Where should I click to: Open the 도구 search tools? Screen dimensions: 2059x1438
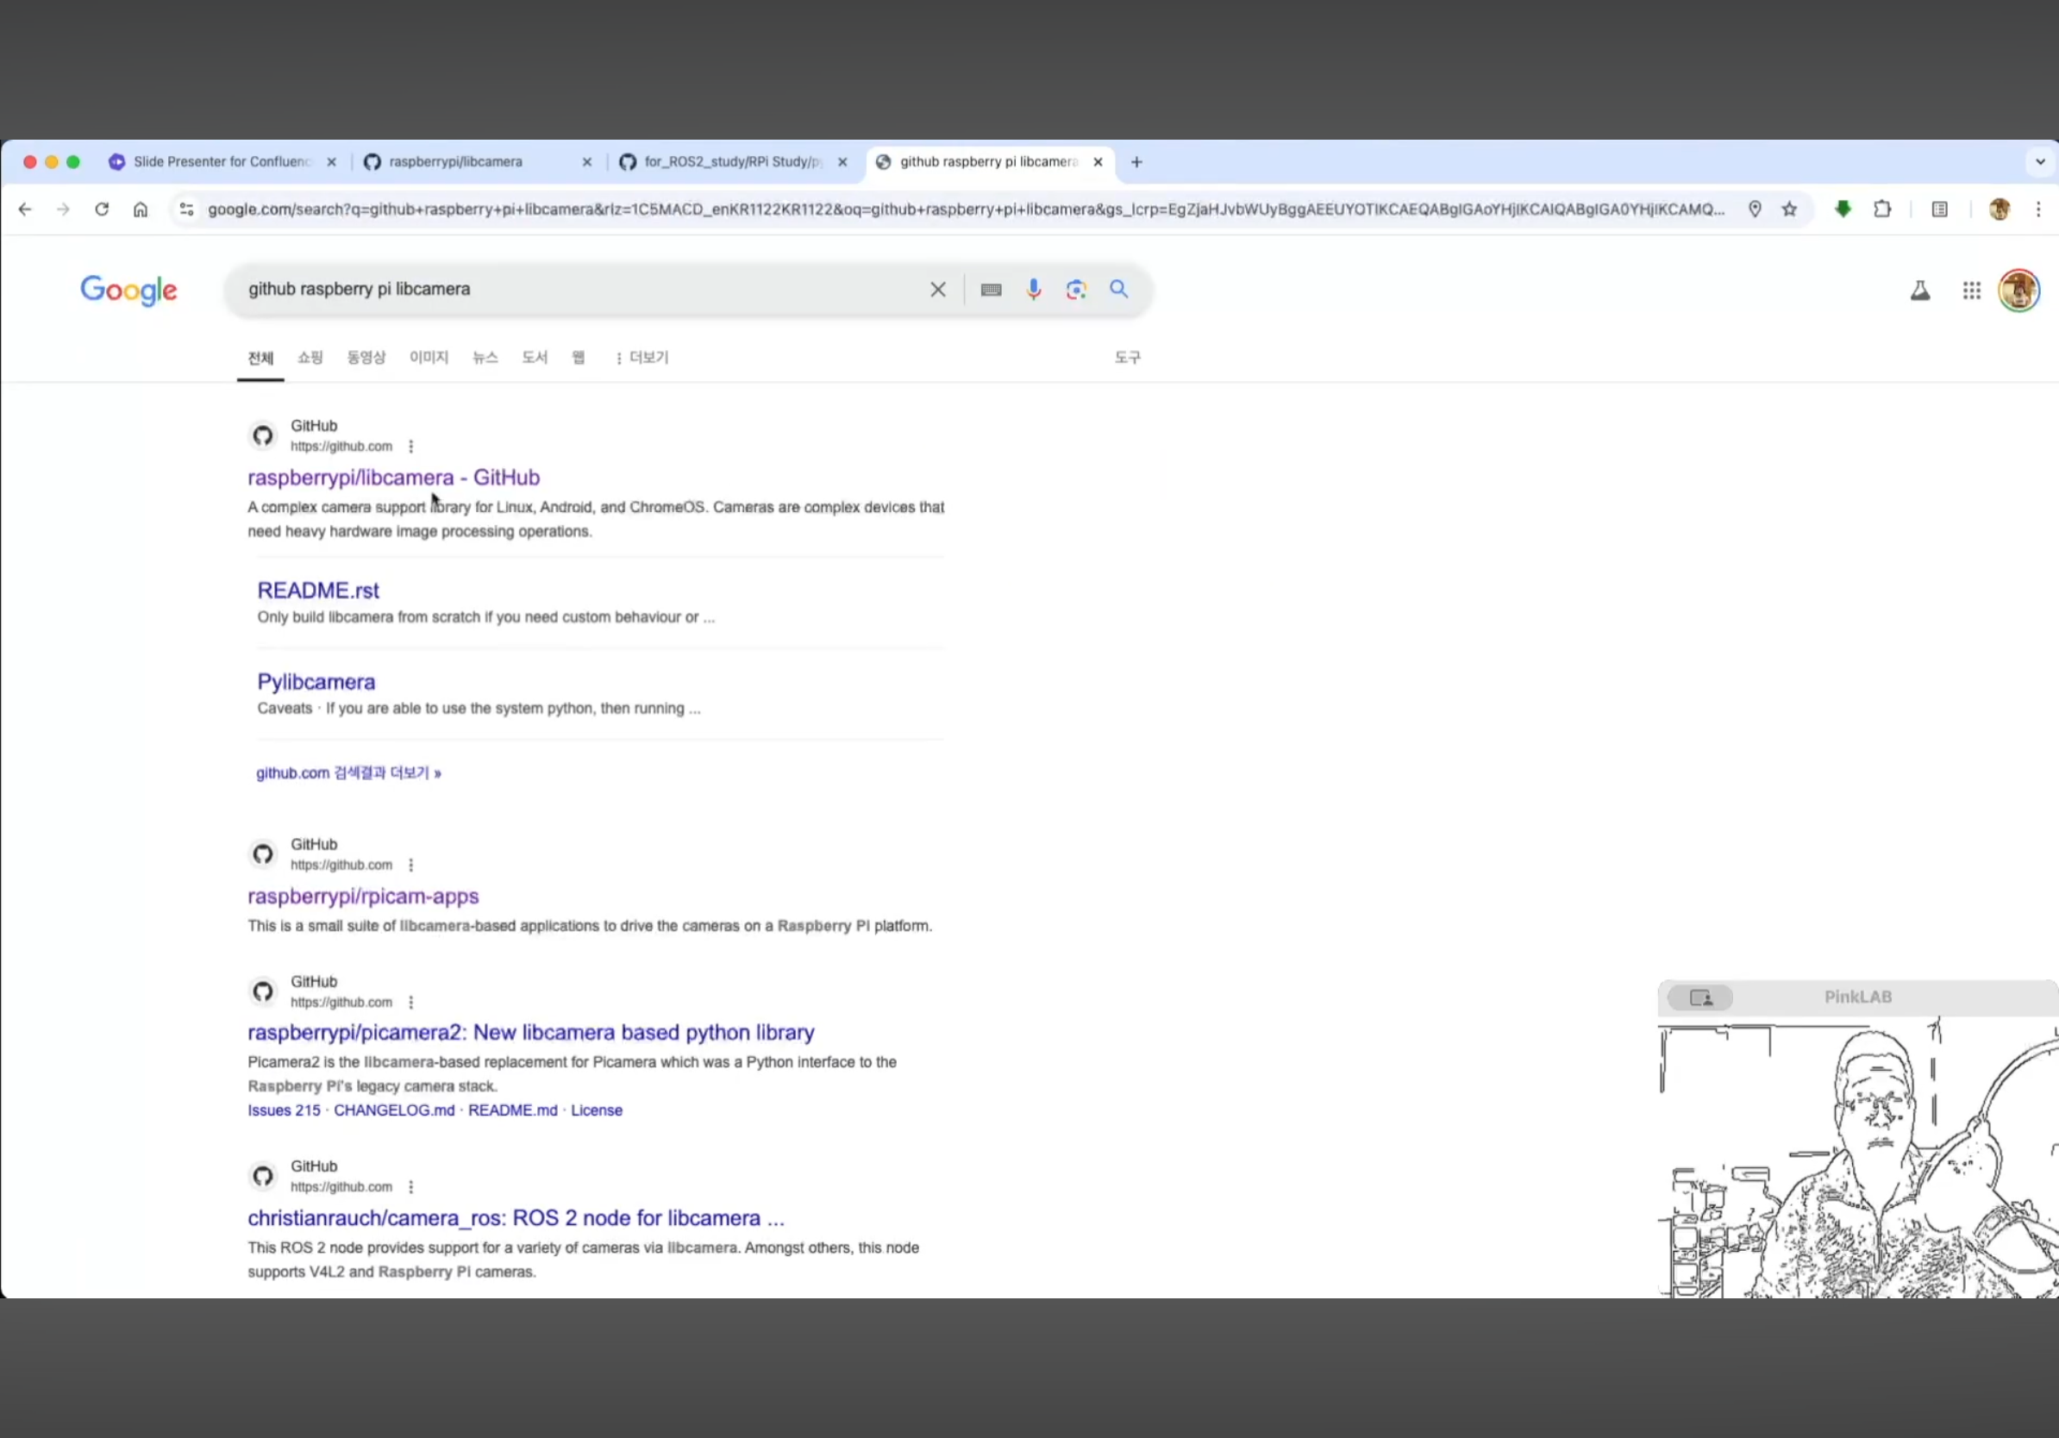pyautogui.click(x=1126, y=358)
